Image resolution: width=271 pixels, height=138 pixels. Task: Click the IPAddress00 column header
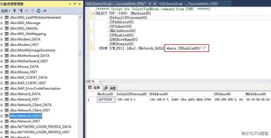[x=181, y=94]
